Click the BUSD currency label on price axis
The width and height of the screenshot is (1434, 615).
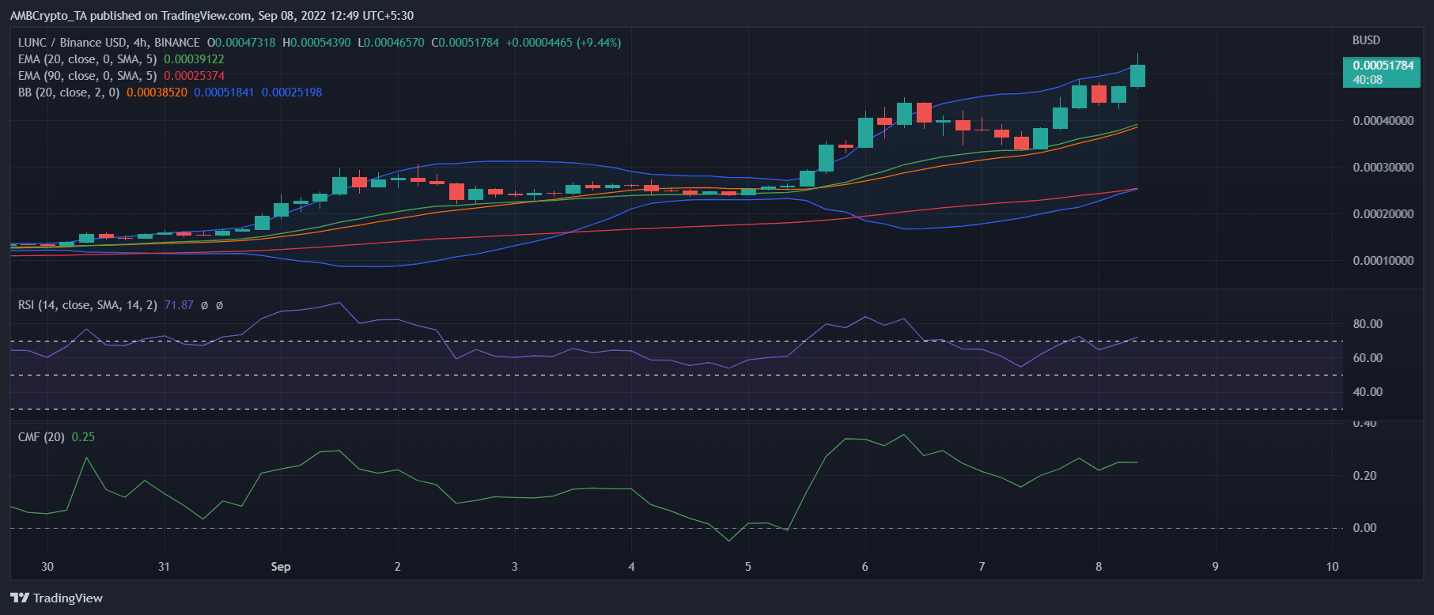click(x=1366, y=40)
